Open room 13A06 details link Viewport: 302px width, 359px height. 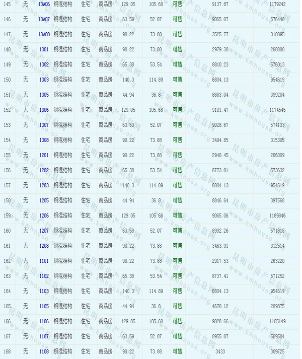coord(44,4)
